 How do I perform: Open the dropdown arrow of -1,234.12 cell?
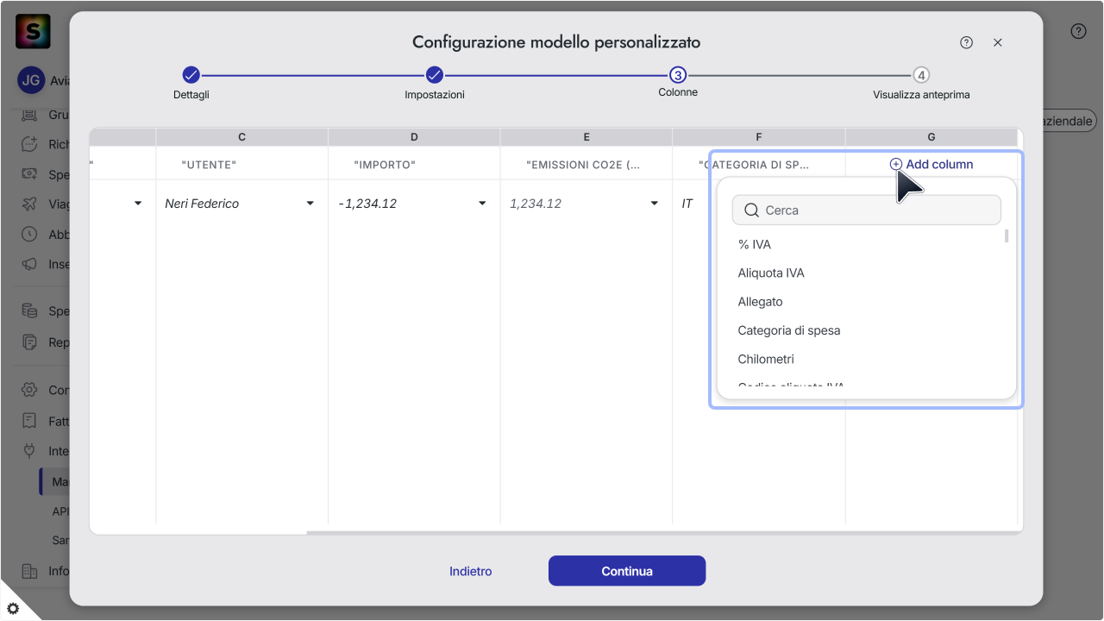(x=482, y=204)
